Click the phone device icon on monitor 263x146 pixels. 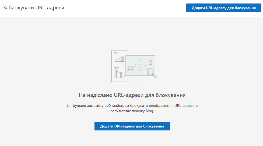[x=150, y=62]
